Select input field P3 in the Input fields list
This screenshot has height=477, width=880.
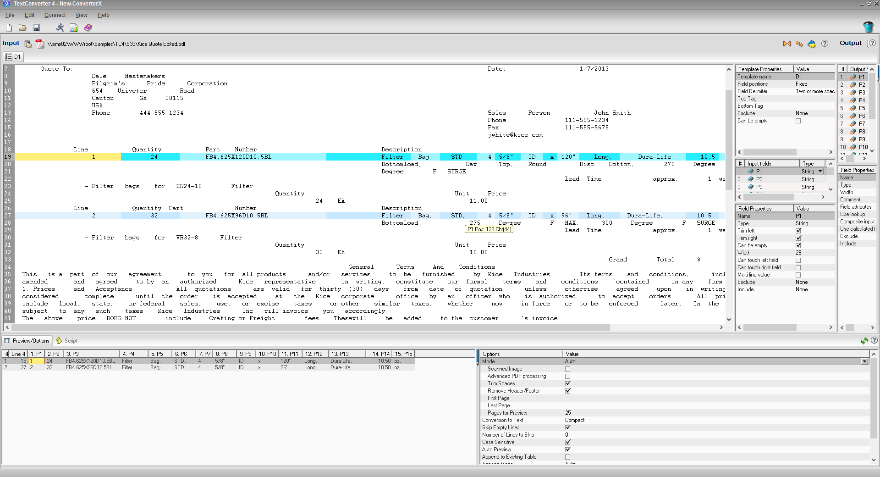pos(781,187)
